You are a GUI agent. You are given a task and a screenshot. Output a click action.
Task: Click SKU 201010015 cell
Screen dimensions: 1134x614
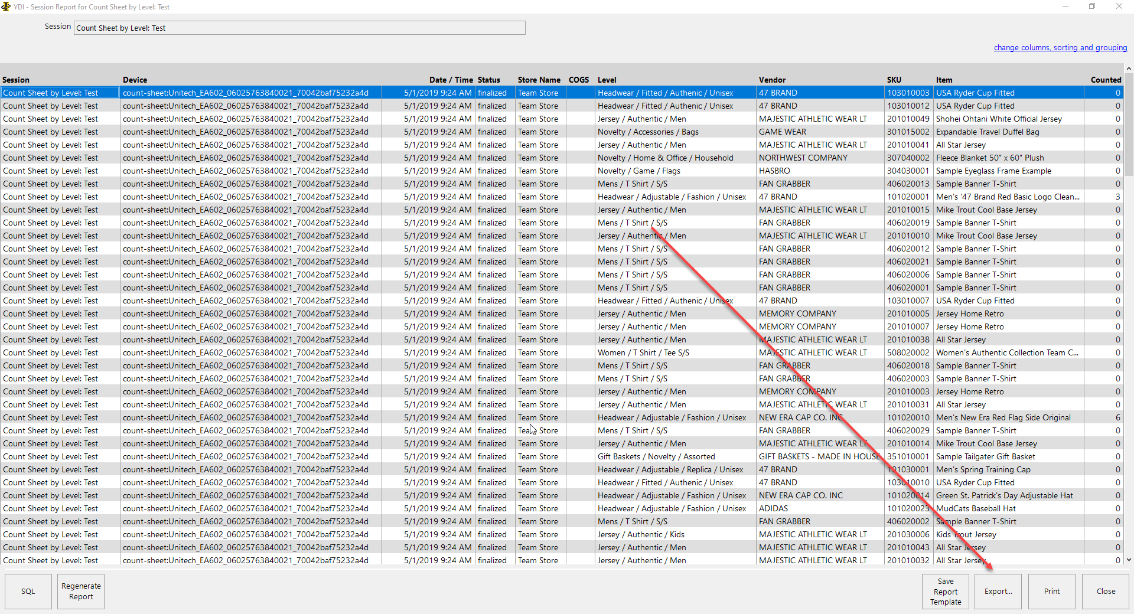908,210
